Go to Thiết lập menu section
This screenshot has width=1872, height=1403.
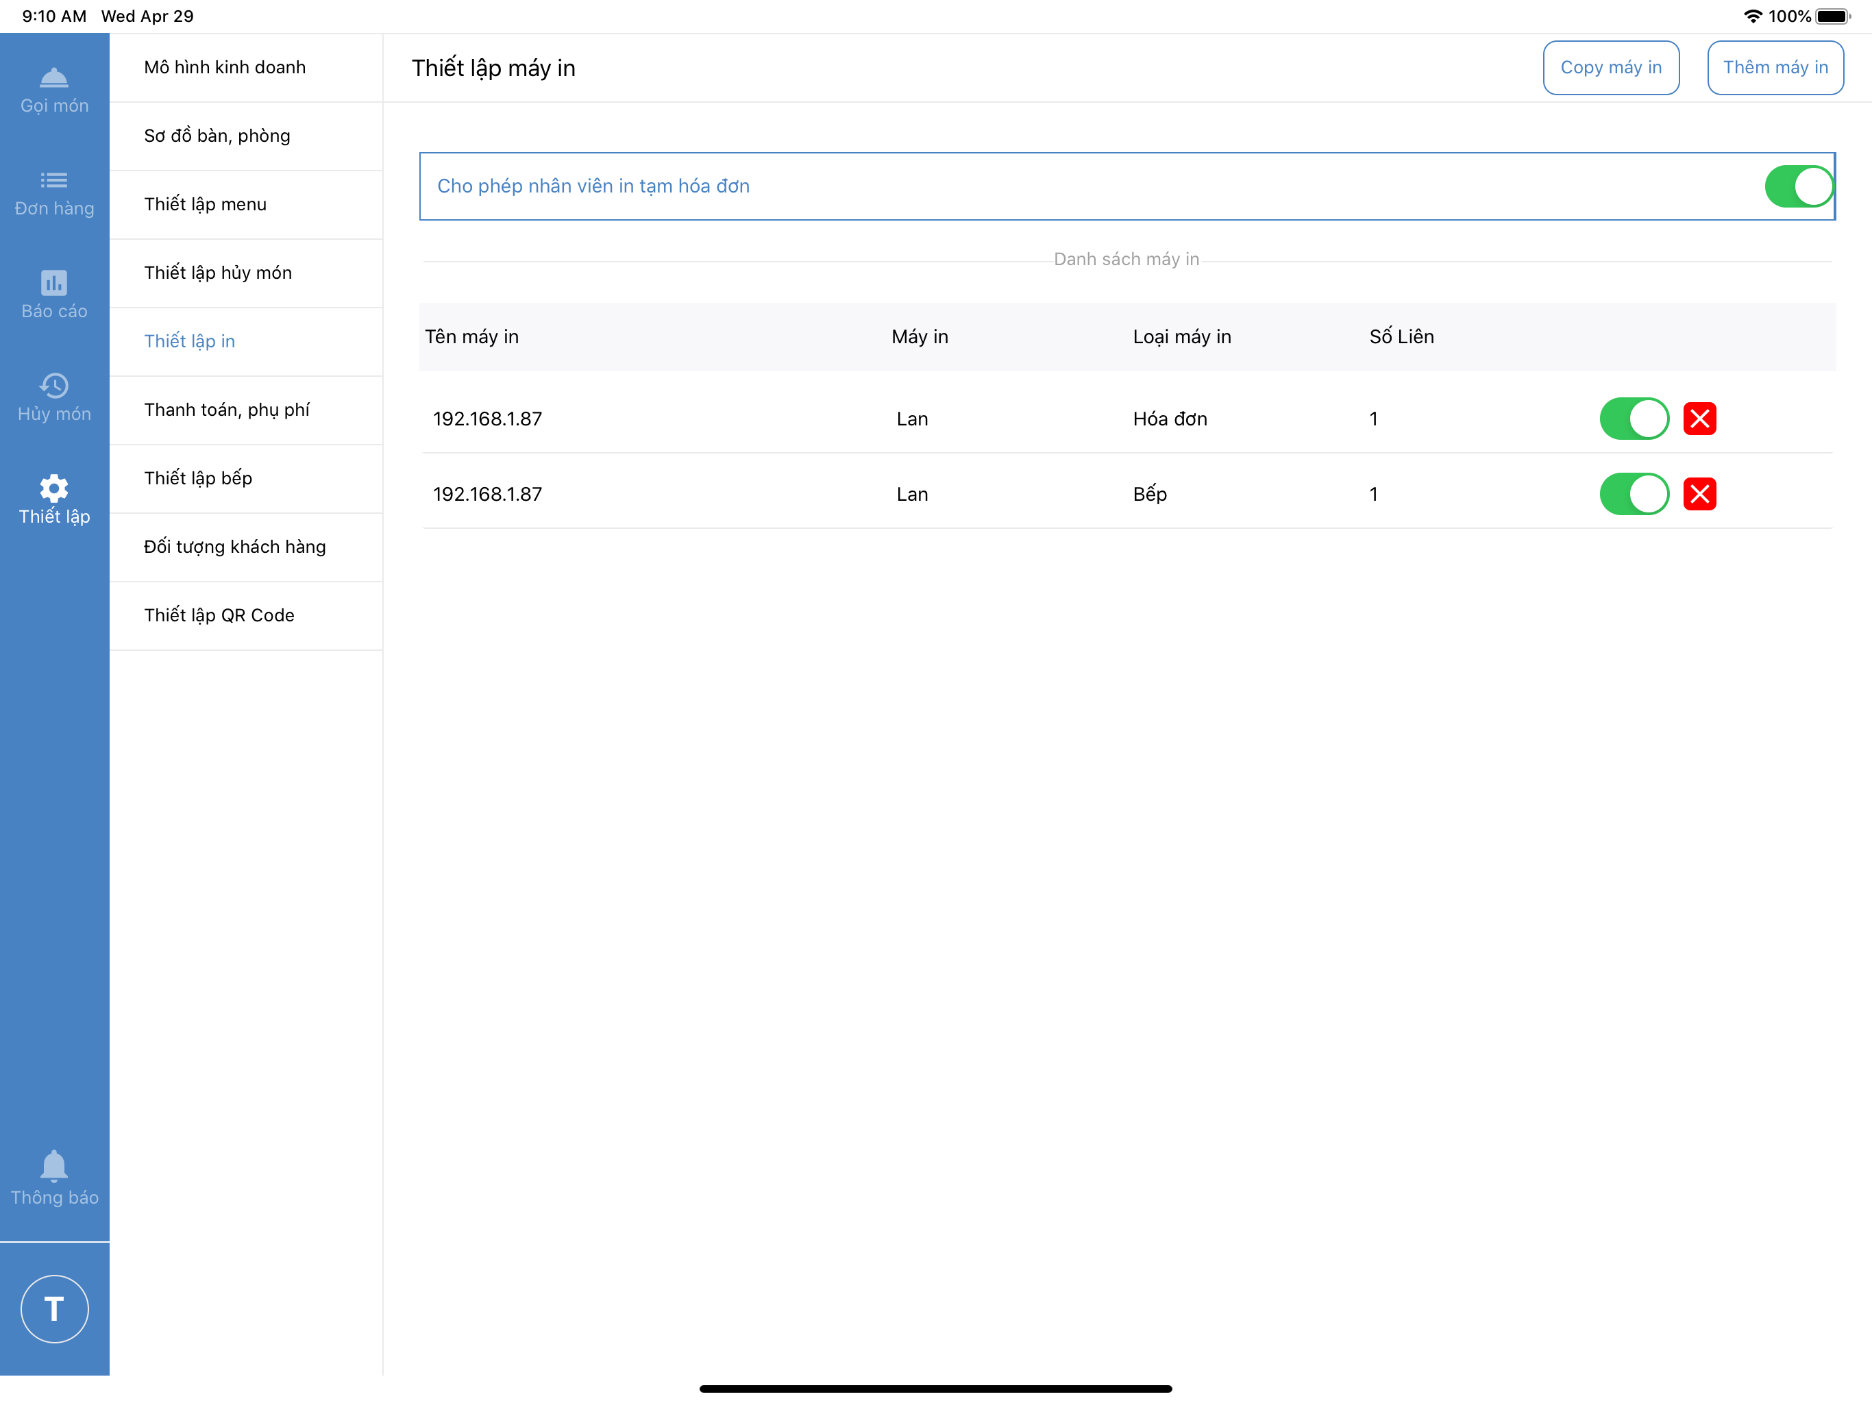(246, 205)
